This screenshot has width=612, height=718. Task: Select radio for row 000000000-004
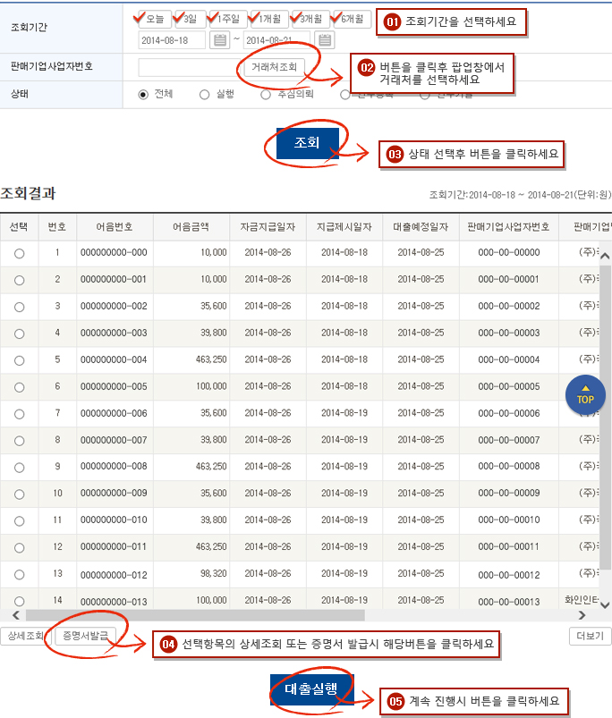(20, 360)
